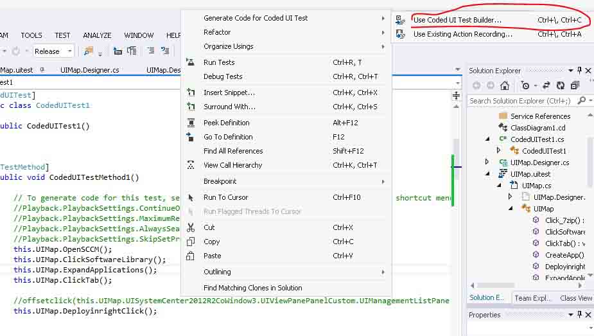594x336 pixels.
Task: Click the Pending Changes Filter clock icon
Action: pyautogui.click(x=525, y=85)
